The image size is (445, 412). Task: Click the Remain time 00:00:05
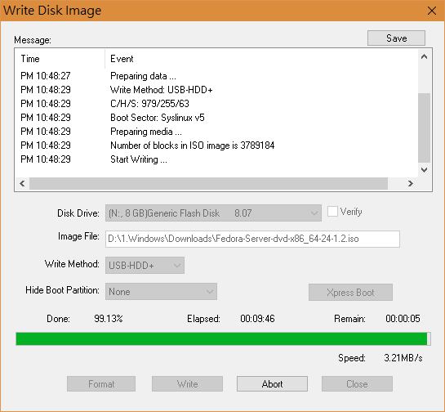tap(403, 319)
